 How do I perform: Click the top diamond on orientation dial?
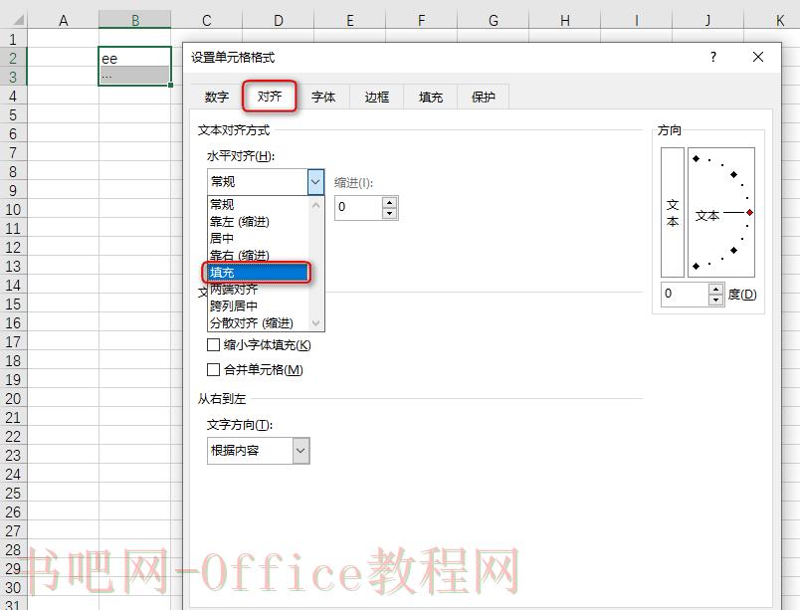pos(696,158)
